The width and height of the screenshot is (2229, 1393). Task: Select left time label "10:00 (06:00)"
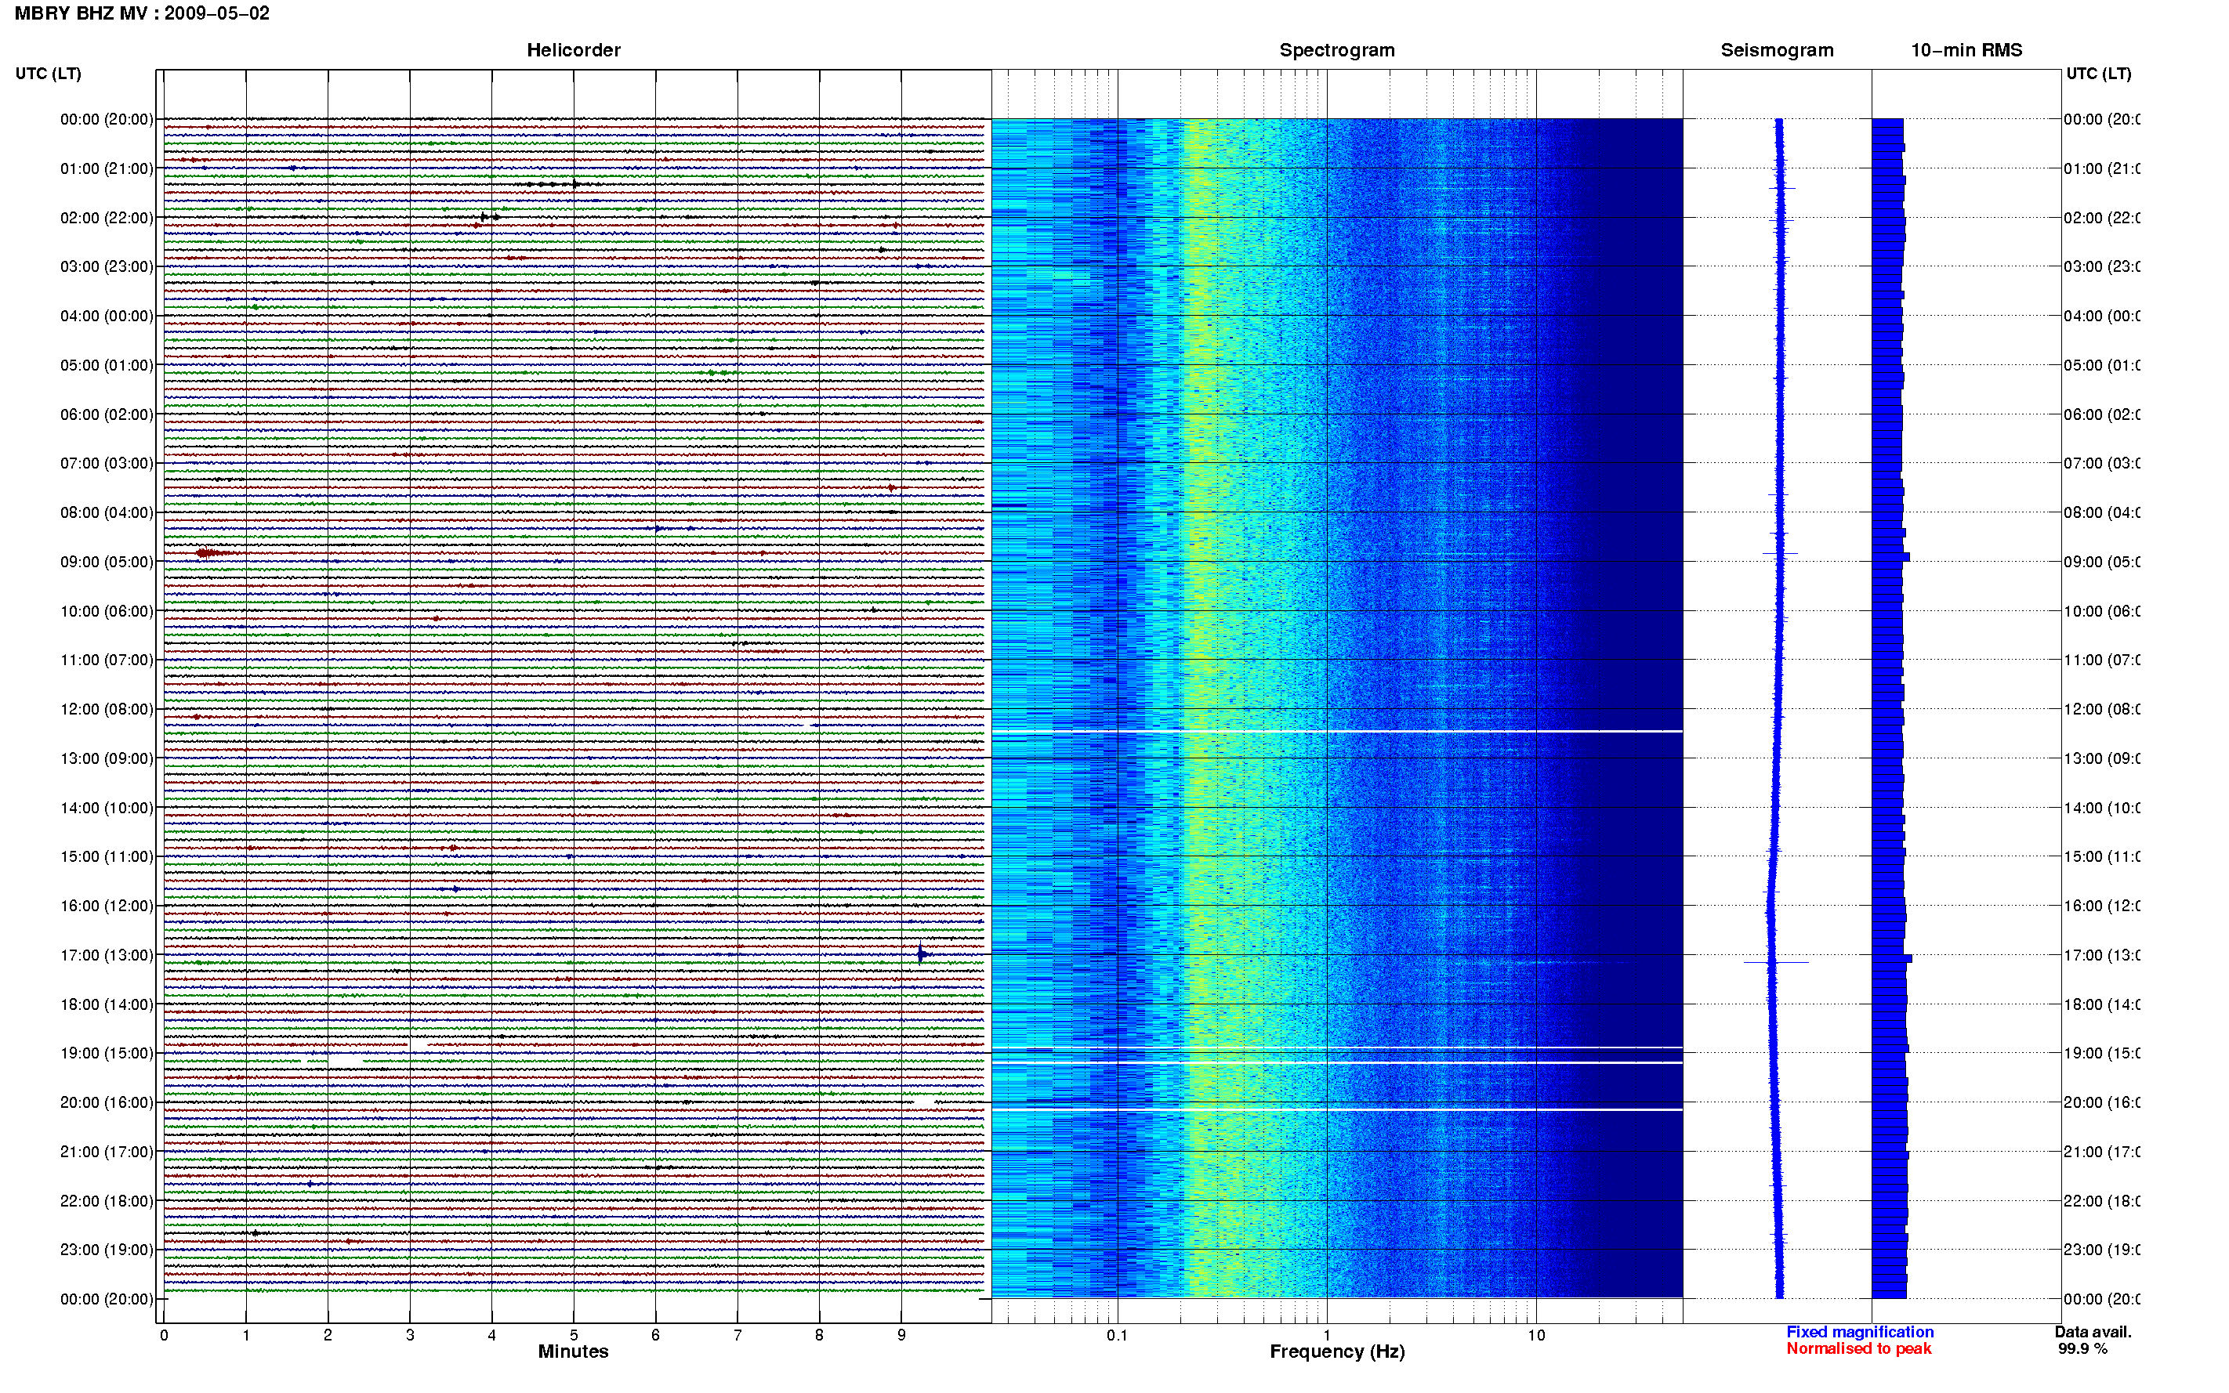[106, 612]
